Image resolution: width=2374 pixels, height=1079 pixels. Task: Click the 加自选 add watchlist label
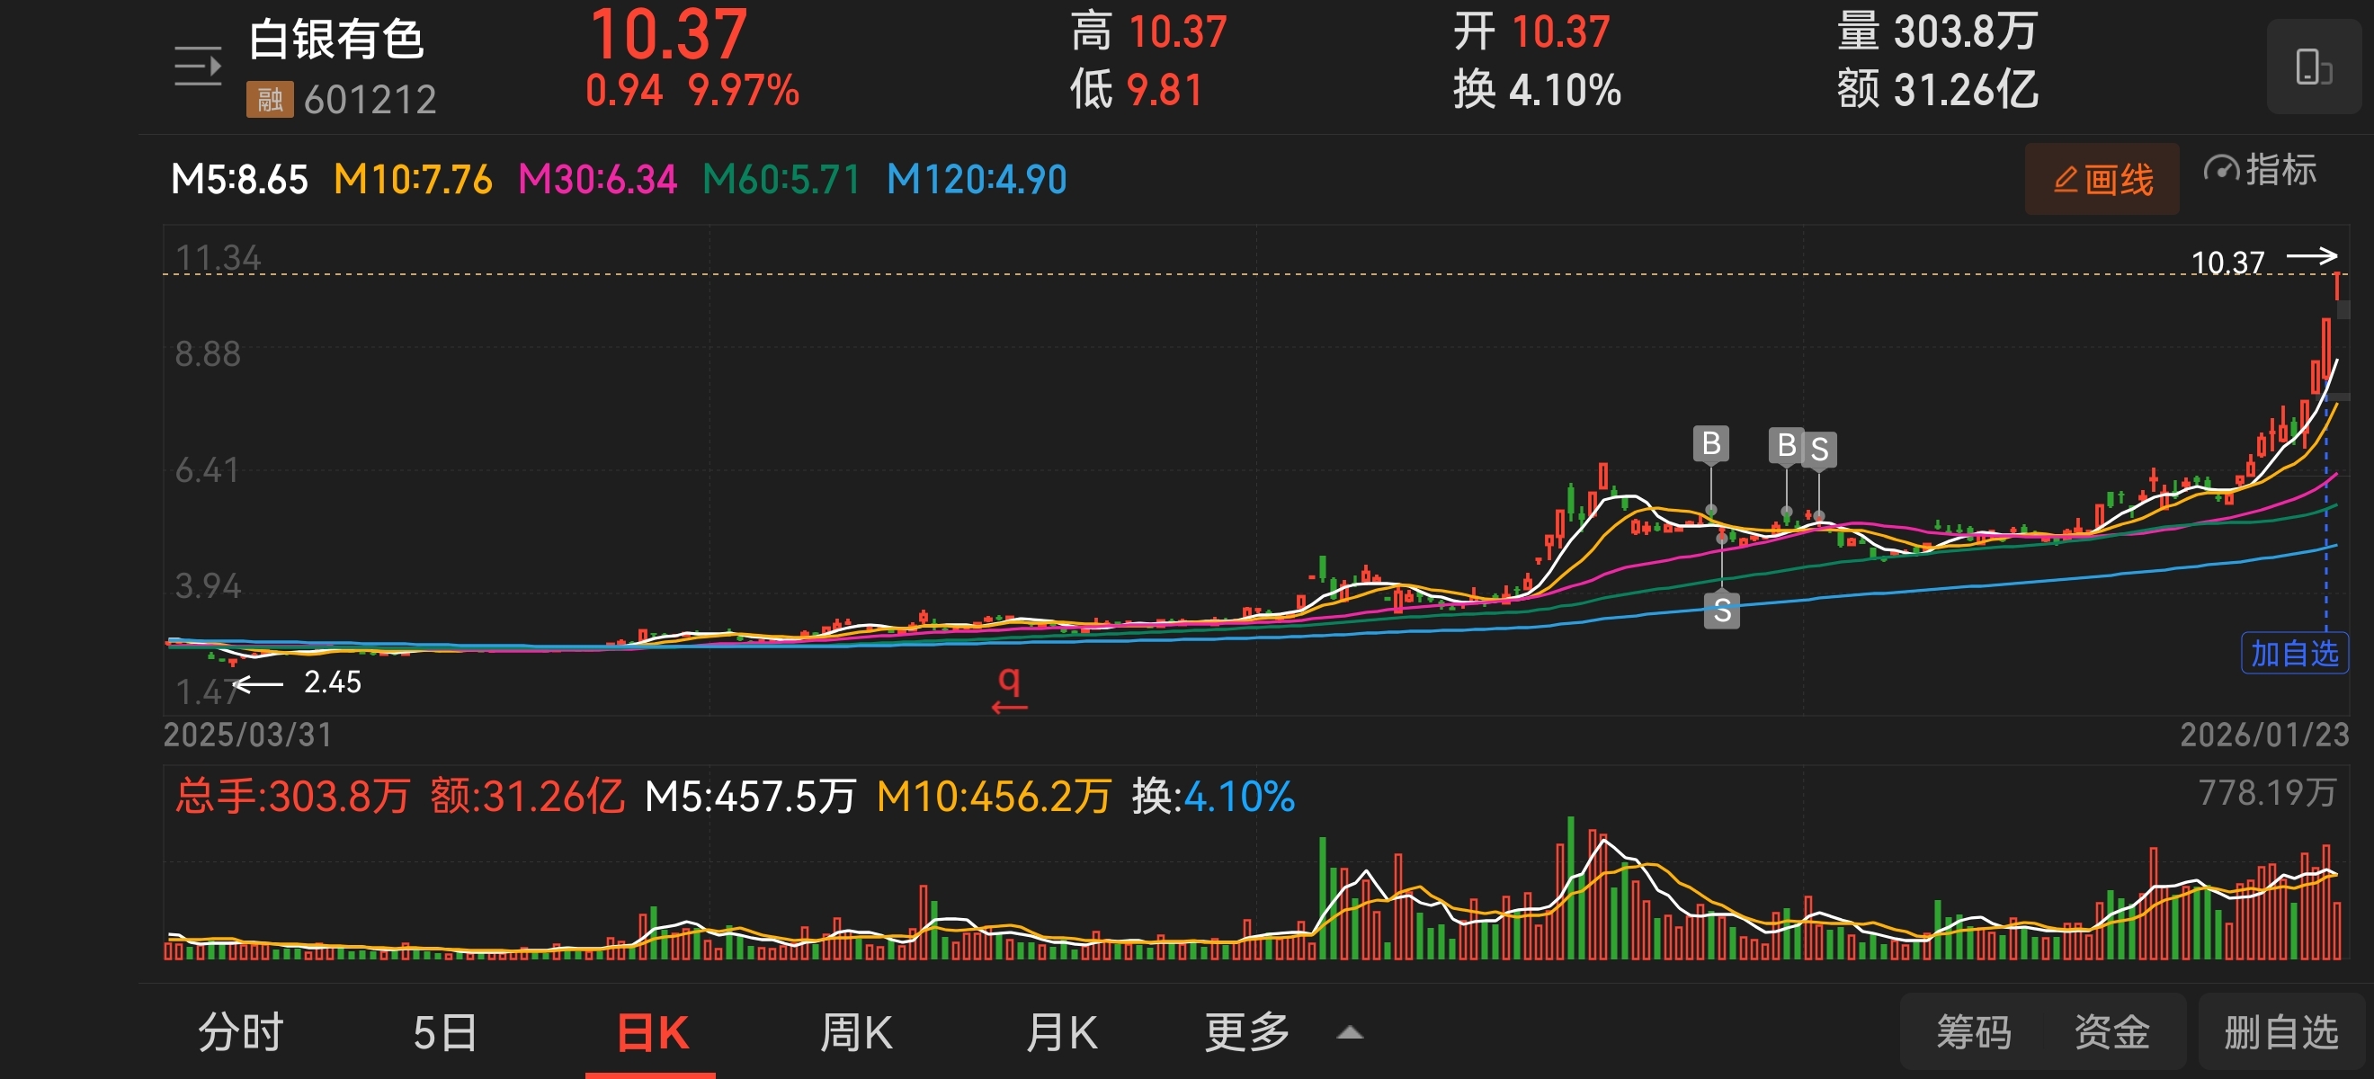point(2294,654)
